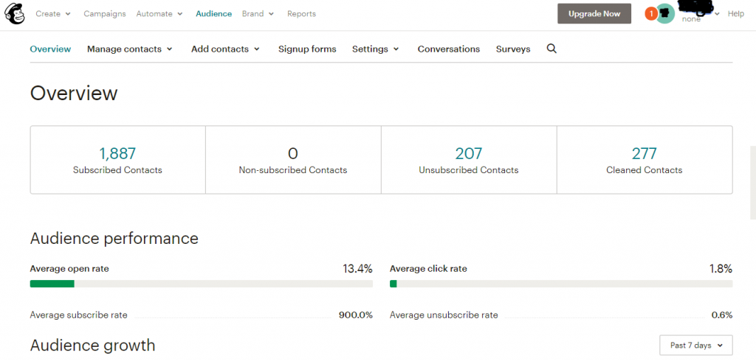Open the Conversations tab

449,49
